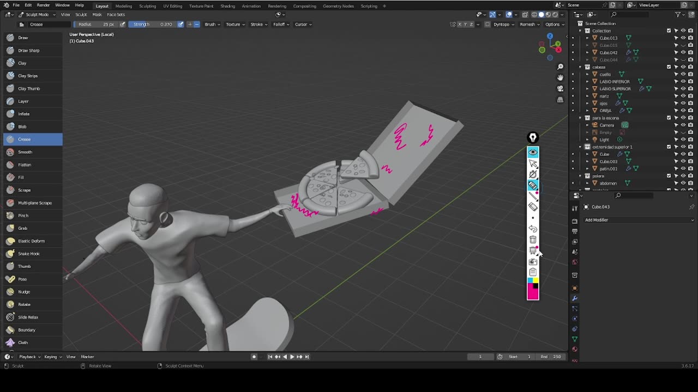The width and height of the screenshot is (698, 392).
Task: Collapse the cabeza collection
Action: [580, 67]
